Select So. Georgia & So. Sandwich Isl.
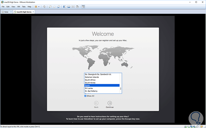Viewport: 206px width, 128px height. click(102, 74)
